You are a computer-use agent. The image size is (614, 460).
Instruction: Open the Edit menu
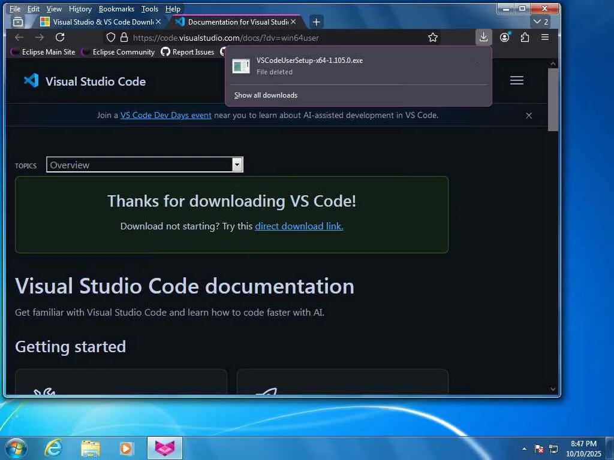pyautogui.click(x=34, y=8)
